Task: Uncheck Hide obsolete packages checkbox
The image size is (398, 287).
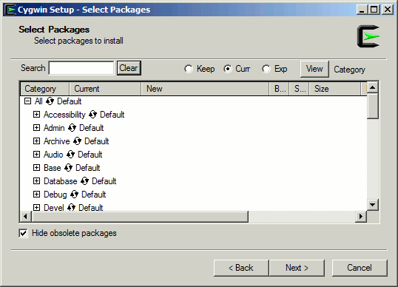Action: [23, 233]
